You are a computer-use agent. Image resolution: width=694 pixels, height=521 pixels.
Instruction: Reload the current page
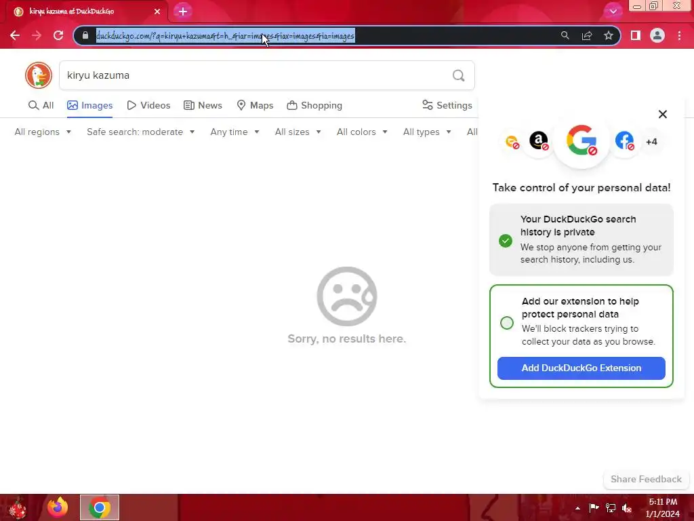[58, 35]
